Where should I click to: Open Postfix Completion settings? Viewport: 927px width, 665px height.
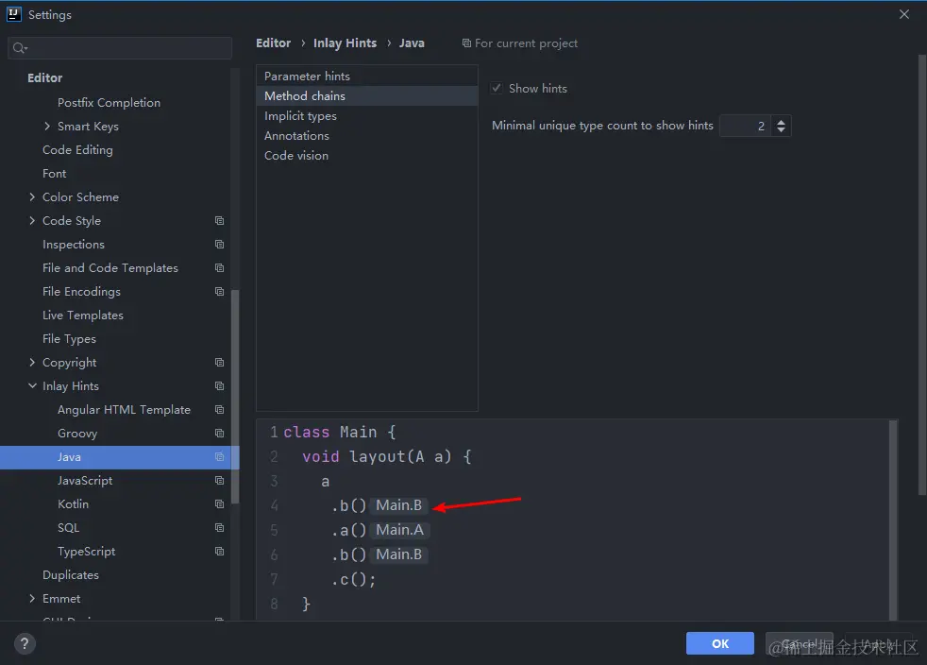coord(109,102)
